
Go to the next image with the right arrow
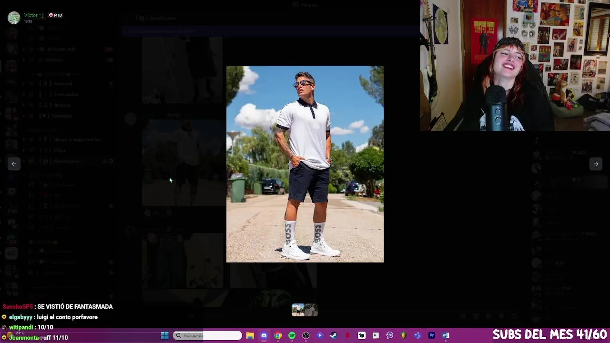[596, 164]
